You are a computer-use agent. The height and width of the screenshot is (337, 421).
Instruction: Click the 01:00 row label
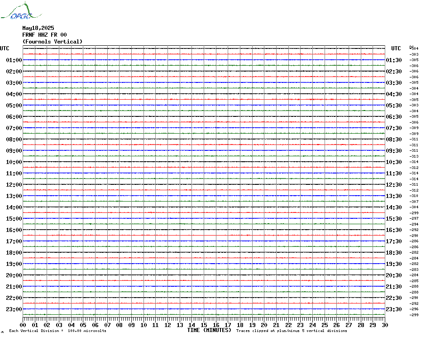[14, 60]
